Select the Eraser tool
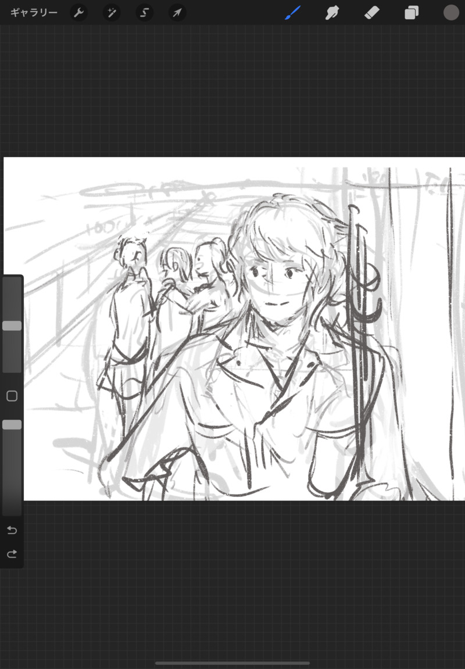This screenshot has width=465, height=669. coord(371,13)
